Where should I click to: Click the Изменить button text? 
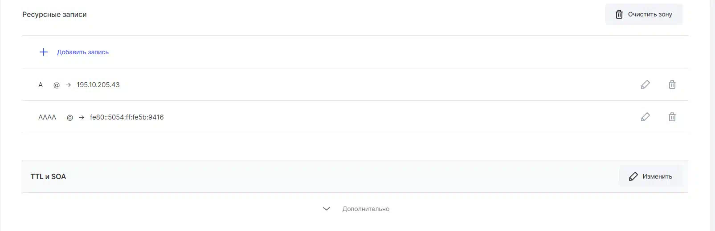click(x=657, y=176)
